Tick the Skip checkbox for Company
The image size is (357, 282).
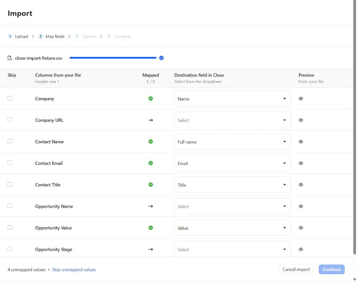pos(10,98)
